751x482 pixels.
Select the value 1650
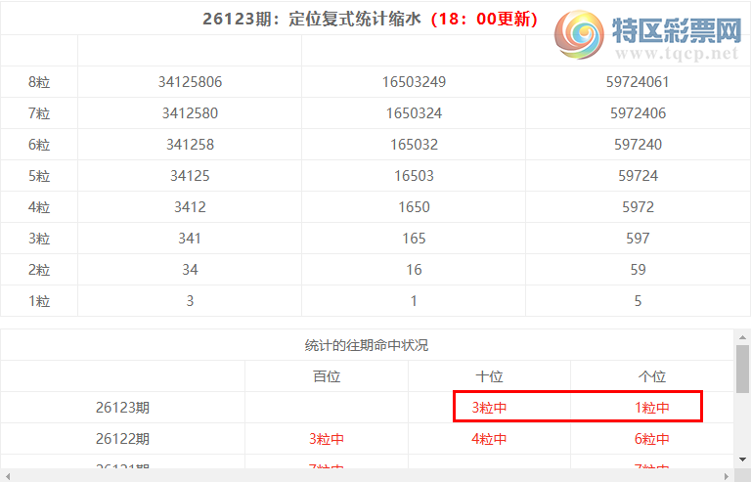pos(414,207)
